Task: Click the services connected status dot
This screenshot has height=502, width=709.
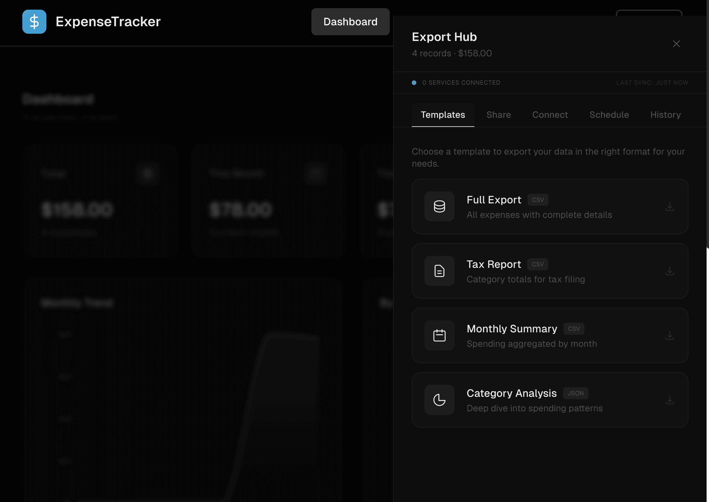Action: click(414, 83)
